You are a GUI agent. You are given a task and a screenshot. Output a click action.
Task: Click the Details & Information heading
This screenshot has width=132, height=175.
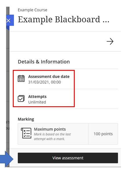point(44,62)
